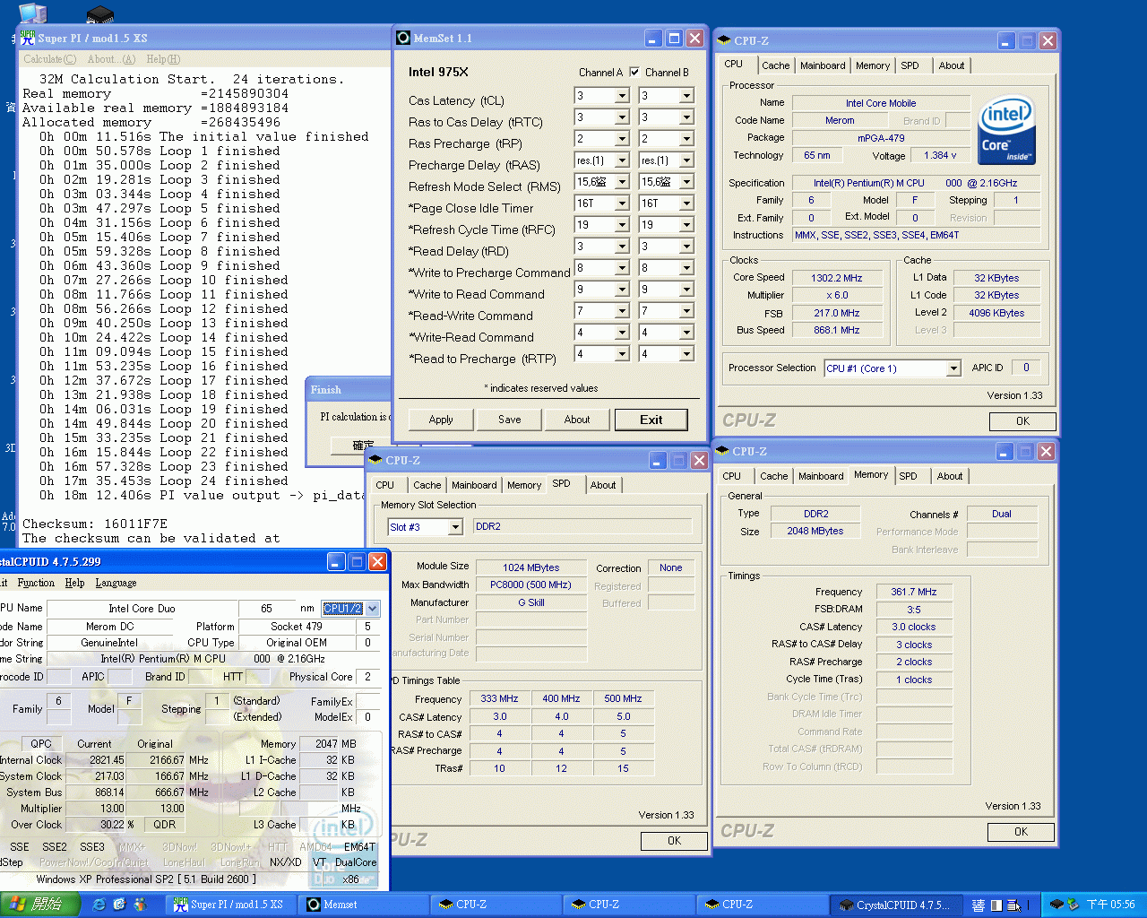Click the Exit button in MemSet
The height and width of the screenshot is (918, 1147).
coord(651,420)
